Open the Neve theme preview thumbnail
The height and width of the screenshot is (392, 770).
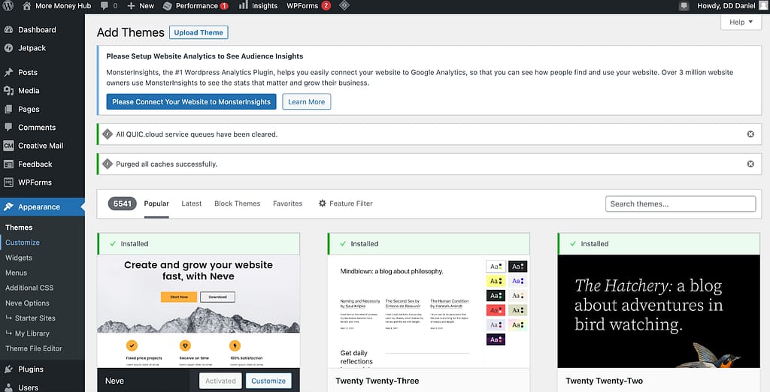pyautogui.click(x=199, y=311)
